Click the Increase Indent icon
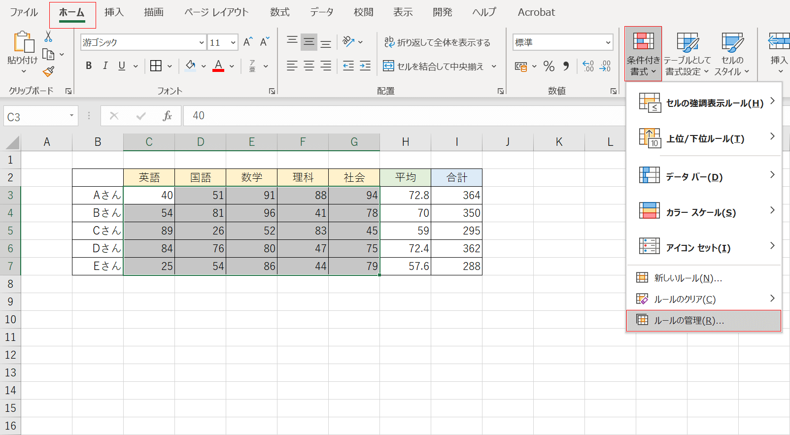 click(365, 66)
